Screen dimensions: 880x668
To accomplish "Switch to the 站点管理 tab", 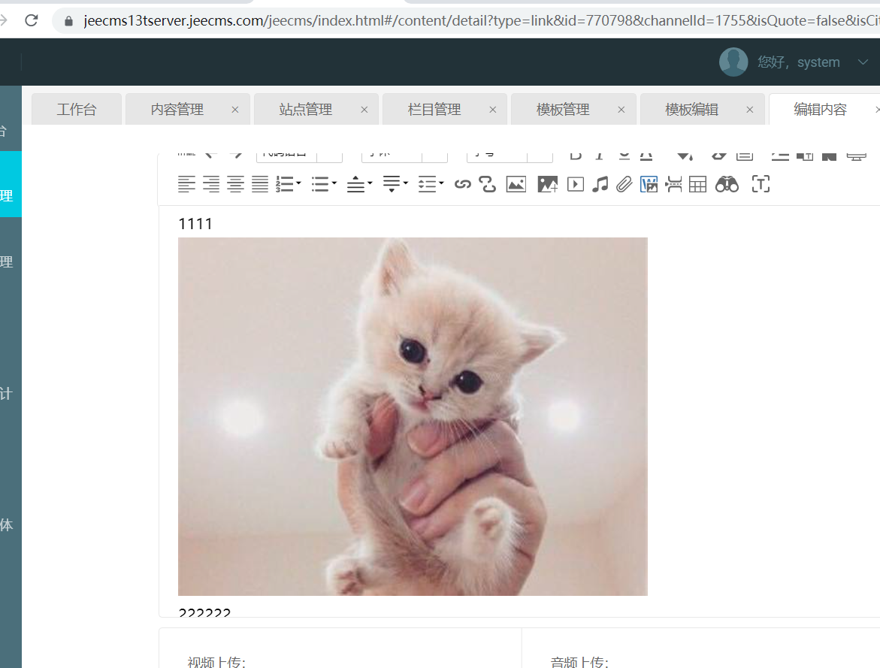I will [306, 110].
